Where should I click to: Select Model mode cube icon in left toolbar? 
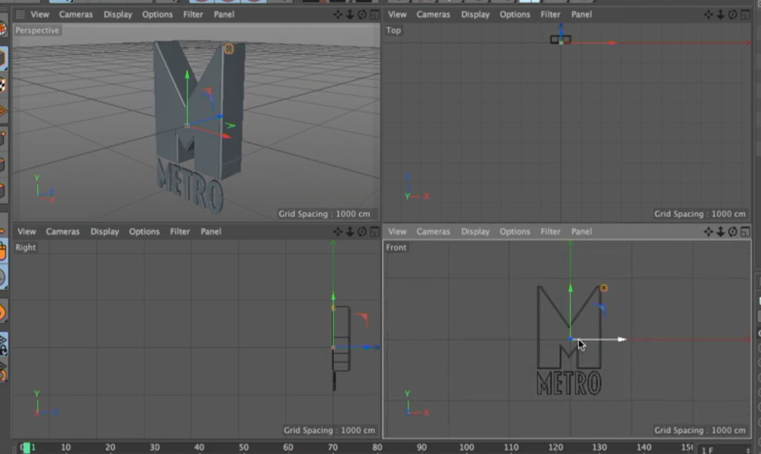pos(3,59)
